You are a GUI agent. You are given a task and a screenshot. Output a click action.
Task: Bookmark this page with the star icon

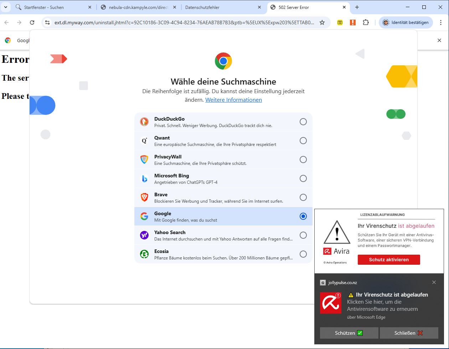coord(322,22)
